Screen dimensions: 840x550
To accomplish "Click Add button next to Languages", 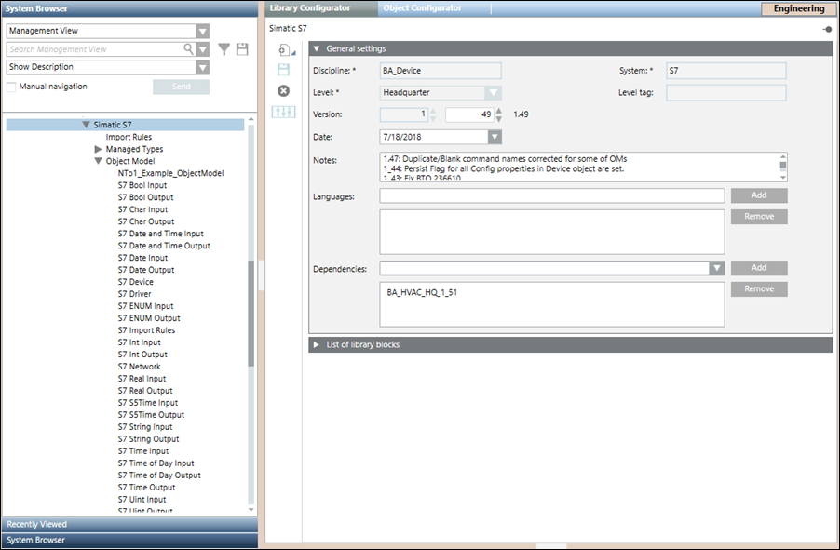I will point(758,195).
